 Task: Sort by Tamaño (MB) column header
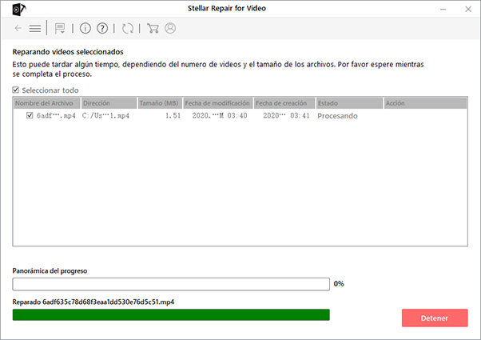pyautogui.click(x=160, y=103)
